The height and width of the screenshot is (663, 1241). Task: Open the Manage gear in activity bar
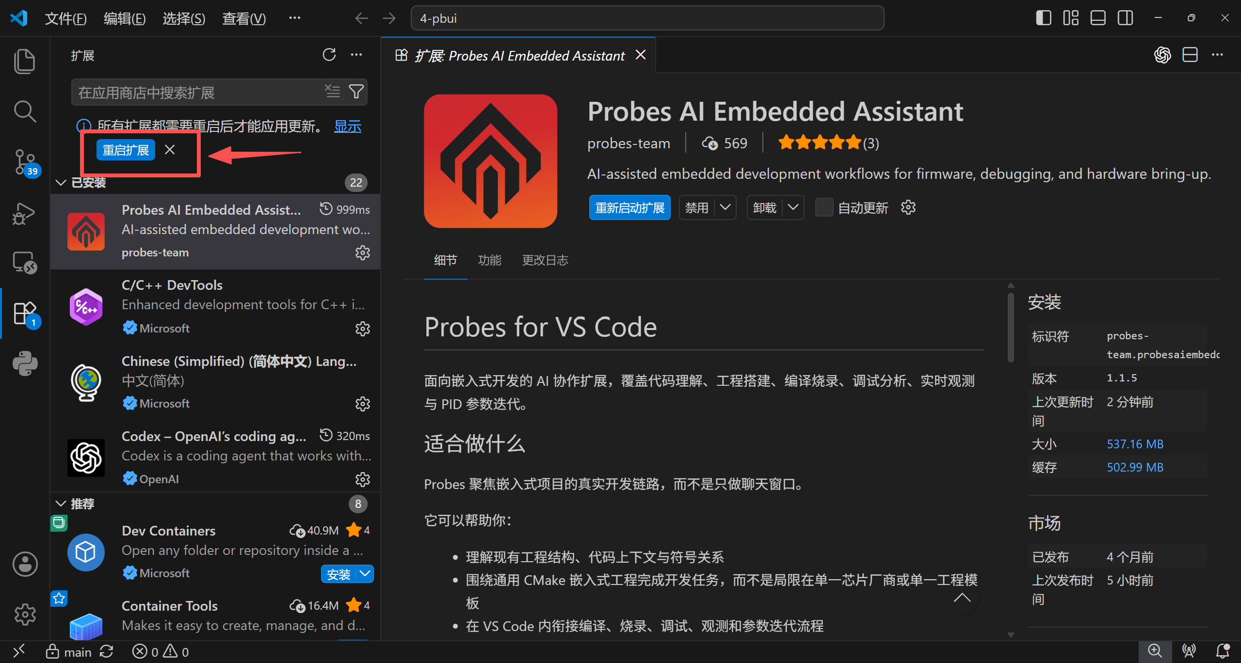pyautogui.click(x=25, y=615)
